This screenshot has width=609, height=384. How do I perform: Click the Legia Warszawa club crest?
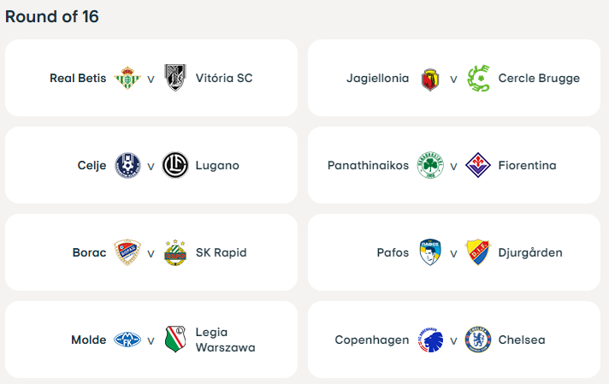pyautogui.click(x=175, y=340)
